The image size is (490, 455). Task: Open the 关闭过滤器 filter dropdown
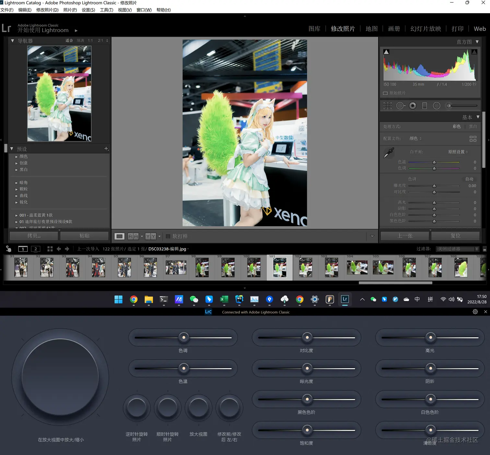[457, 249]
